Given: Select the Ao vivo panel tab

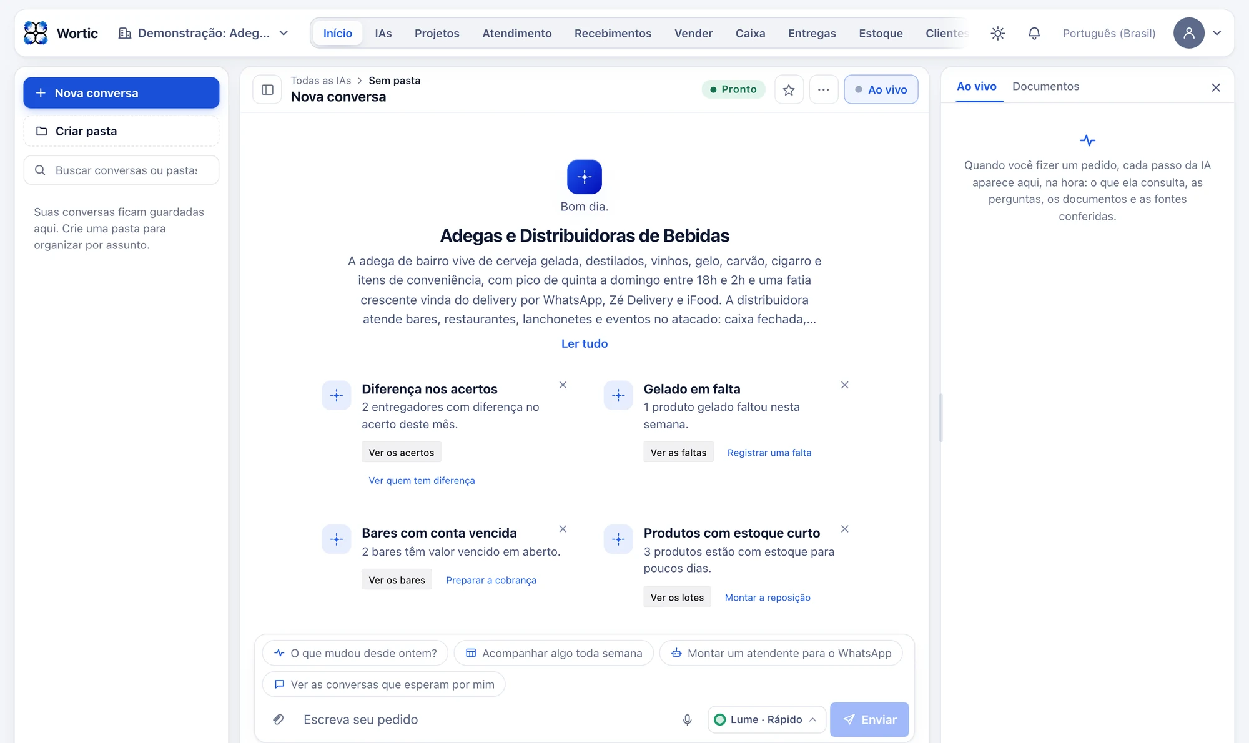Looking at the screenshot, I should coord(977,86).
